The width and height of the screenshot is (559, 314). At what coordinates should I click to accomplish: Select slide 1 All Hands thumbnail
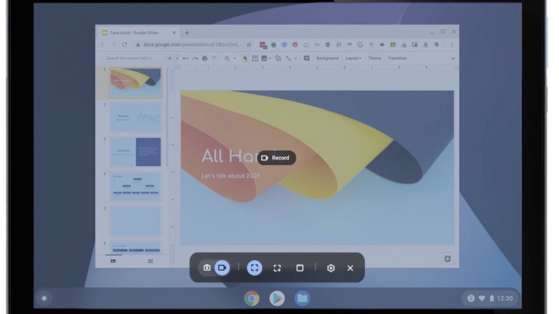[x=136, y=83]
